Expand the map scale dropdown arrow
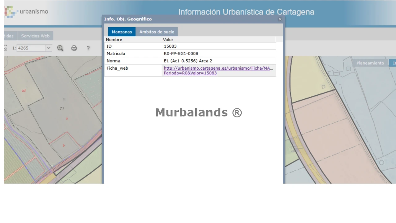Screen dimensions: 396x223 click(x=49, y=48)
